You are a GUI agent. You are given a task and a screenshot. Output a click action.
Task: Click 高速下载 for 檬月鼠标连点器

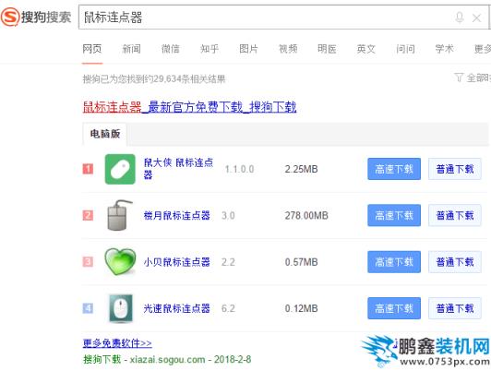click(x=394, y=215)
